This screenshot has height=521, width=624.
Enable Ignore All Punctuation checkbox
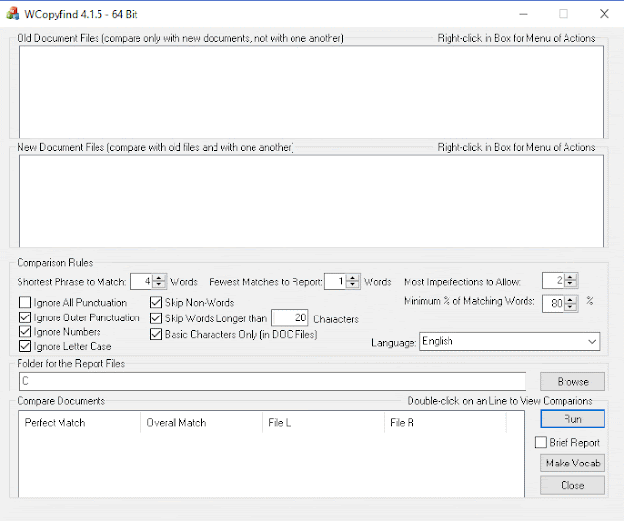point(25,303)
